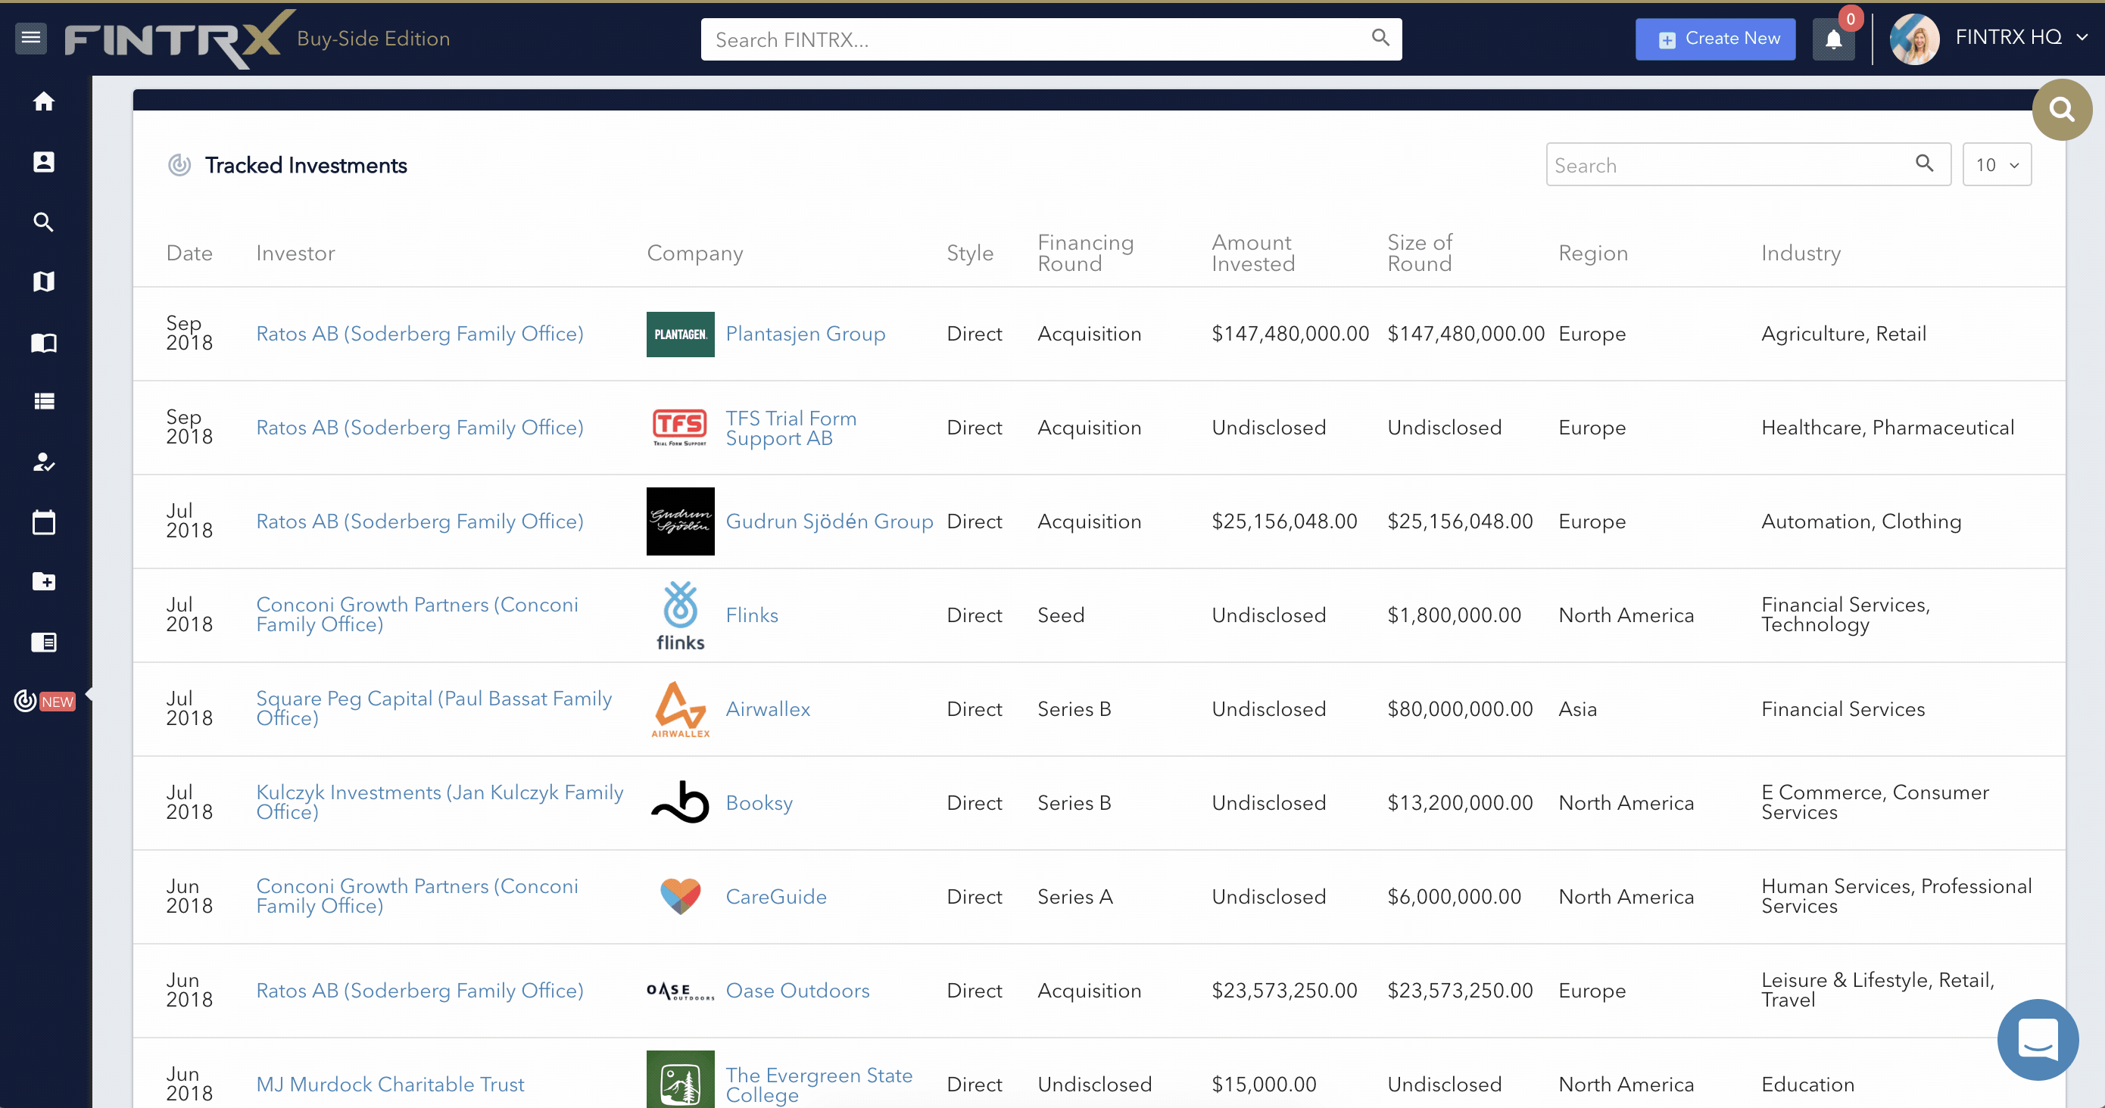The image size is (2105, 1108).
Task: Click the Investor column header
Action: [x=296, y=253]
